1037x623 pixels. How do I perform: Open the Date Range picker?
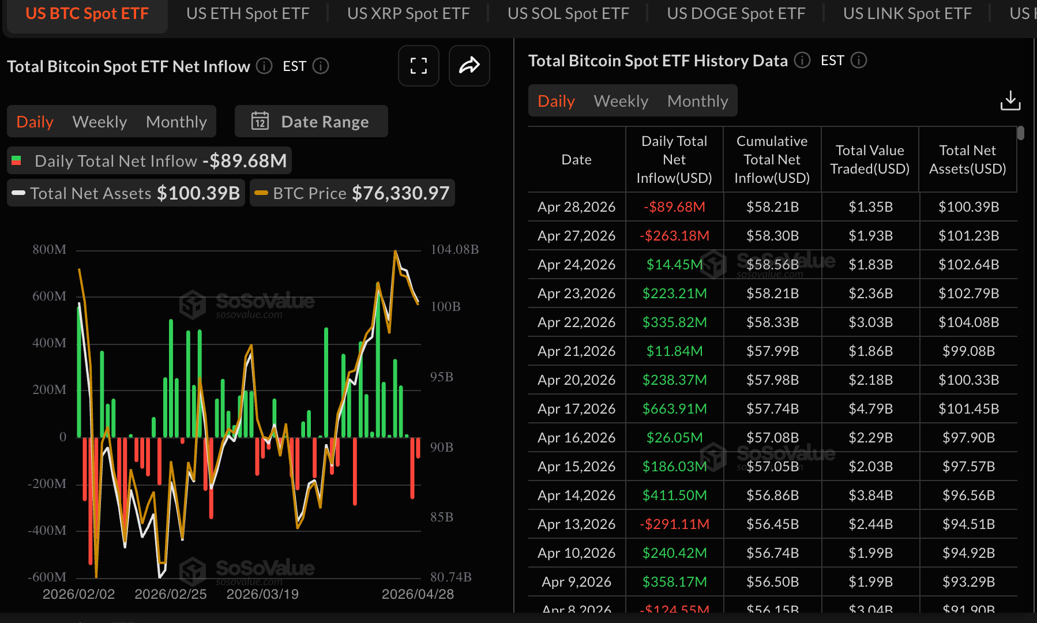click(x=311, y=121)
